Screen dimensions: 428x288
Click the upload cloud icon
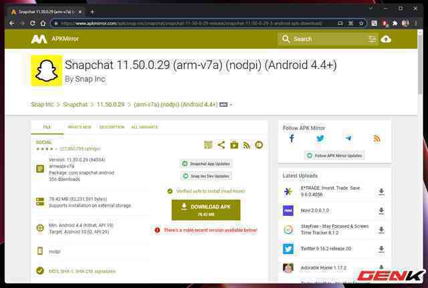coord(386,39)
